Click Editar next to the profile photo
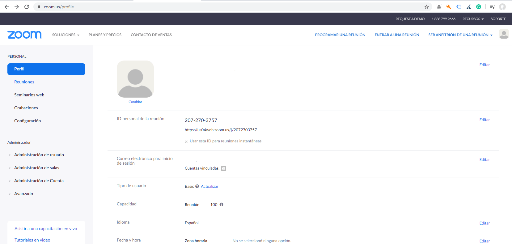Image resolution: width=512 pixels, height=244 pixels. 484,65
